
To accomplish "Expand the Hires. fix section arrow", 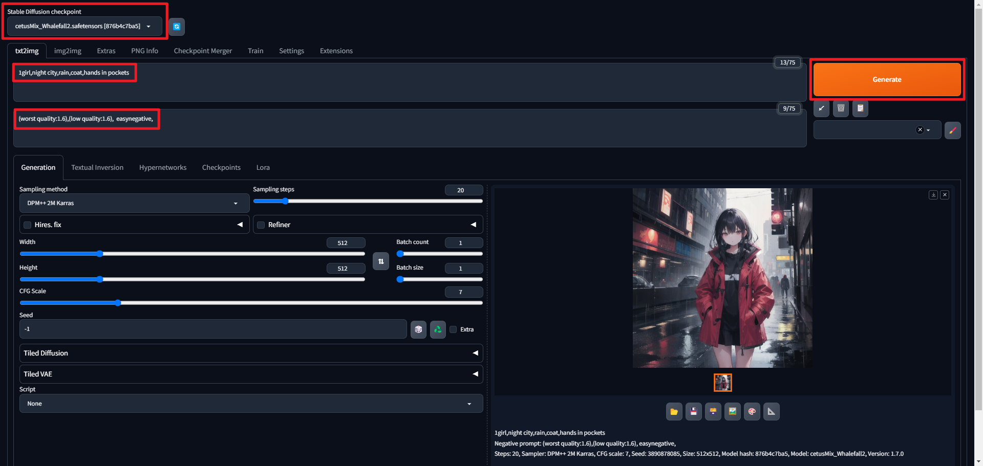I will pyautogui.click(x=240, y=225).
